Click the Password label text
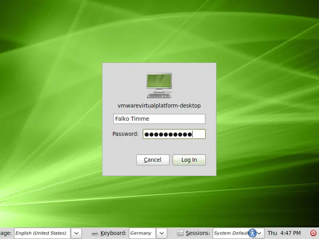 125,134
